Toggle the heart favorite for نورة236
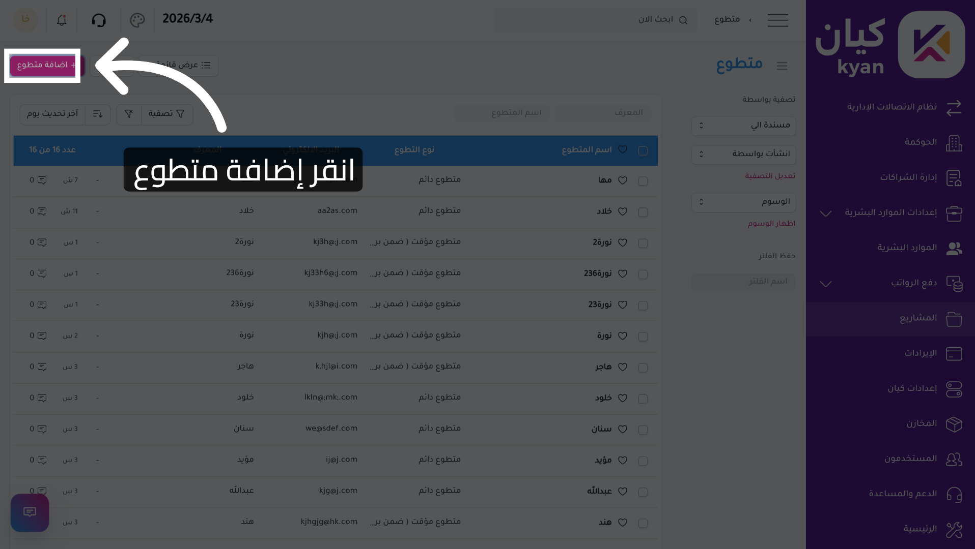 [x=622, y=274]
